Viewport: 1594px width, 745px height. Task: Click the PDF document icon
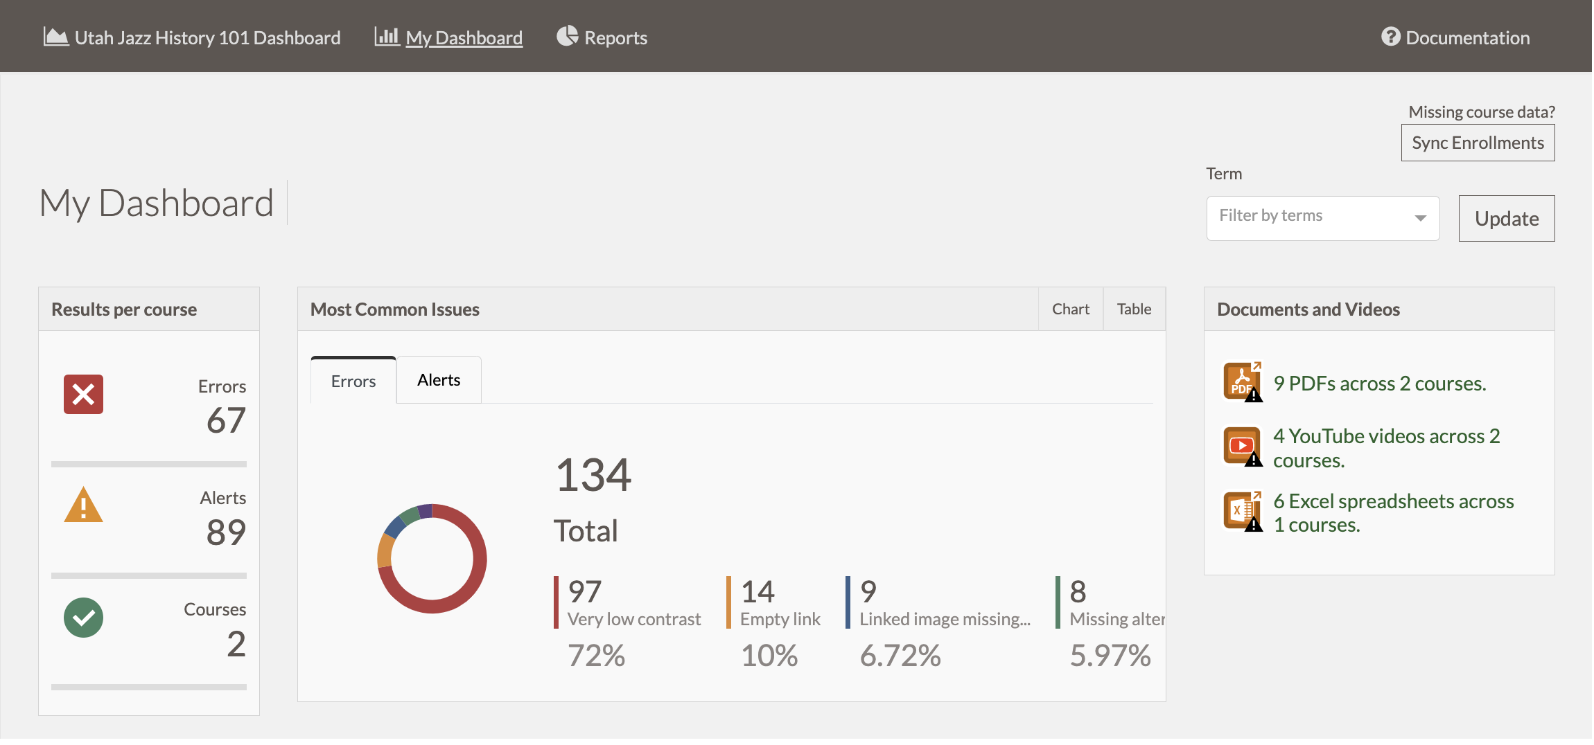[x=1243, y=382]
